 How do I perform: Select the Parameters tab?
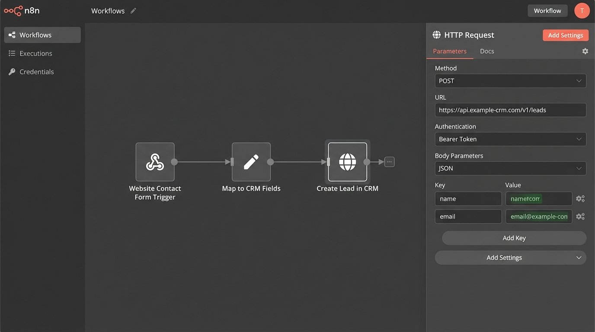pos(450,51)
